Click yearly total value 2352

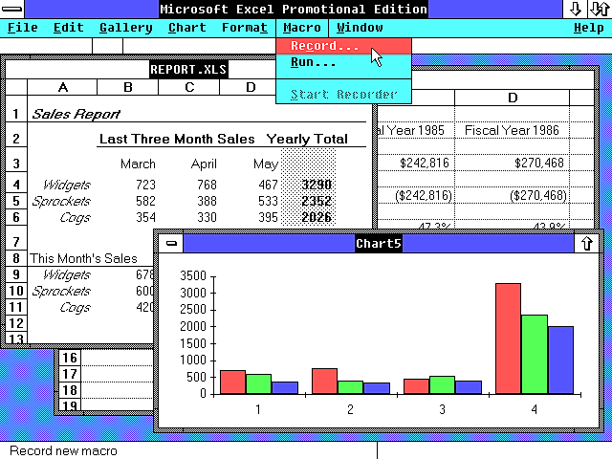coord(317,201)
